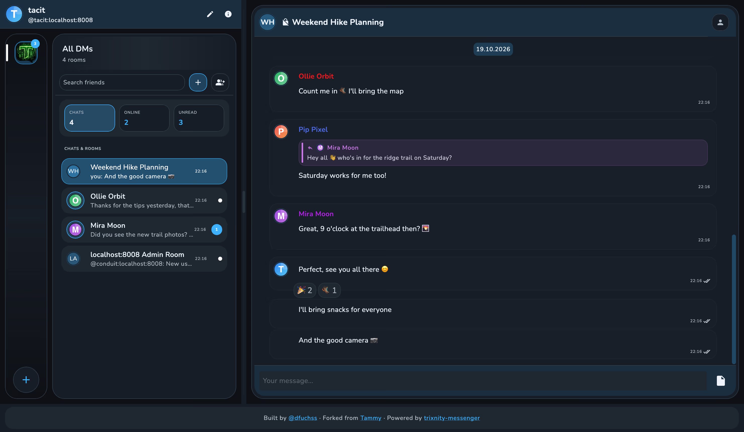This screenshot has height=432, width=744.
Task: Click the tacit user avatar at top left
Action: tap(14, 14)
